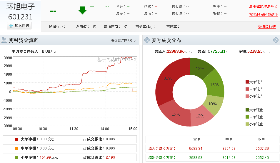Screen dimensions: 280x163
Task: Click the 今开 opening price field
Action: click(123, 6)
